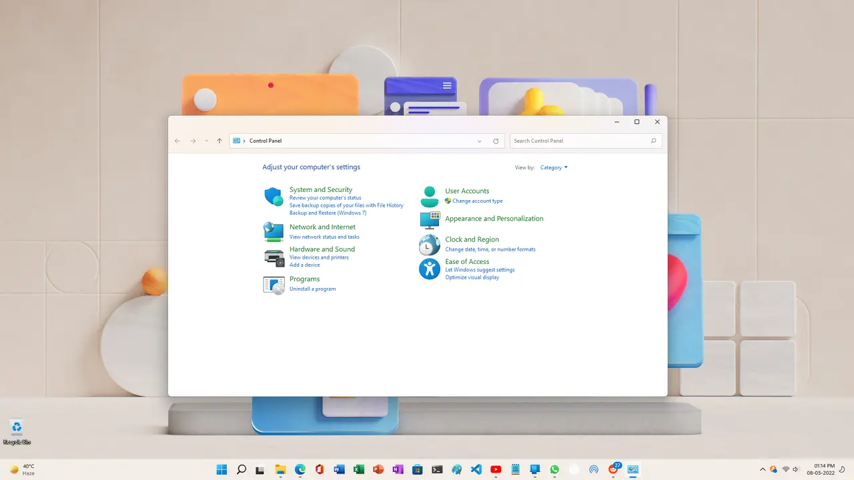Click the User Accounts person icon
Image resolution: width=854 pixels, height=480 pixels.
pos(430,197)
